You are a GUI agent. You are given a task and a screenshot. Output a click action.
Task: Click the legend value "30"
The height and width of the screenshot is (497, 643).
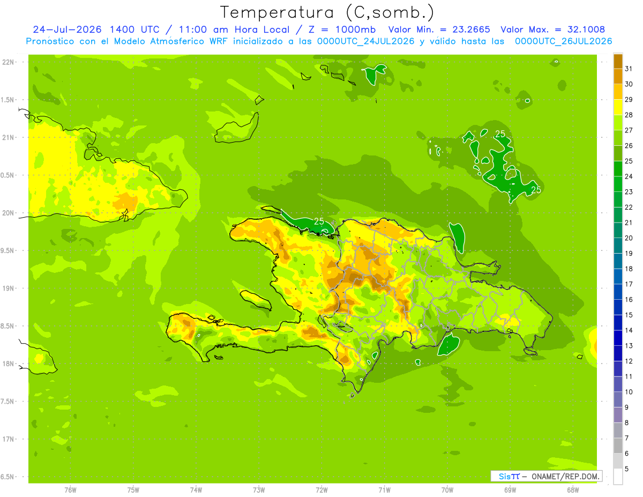(x=629, y=84)
